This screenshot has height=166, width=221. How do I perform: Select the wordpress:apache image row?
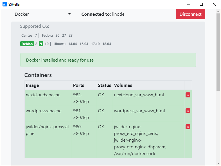tap(44, 111)
